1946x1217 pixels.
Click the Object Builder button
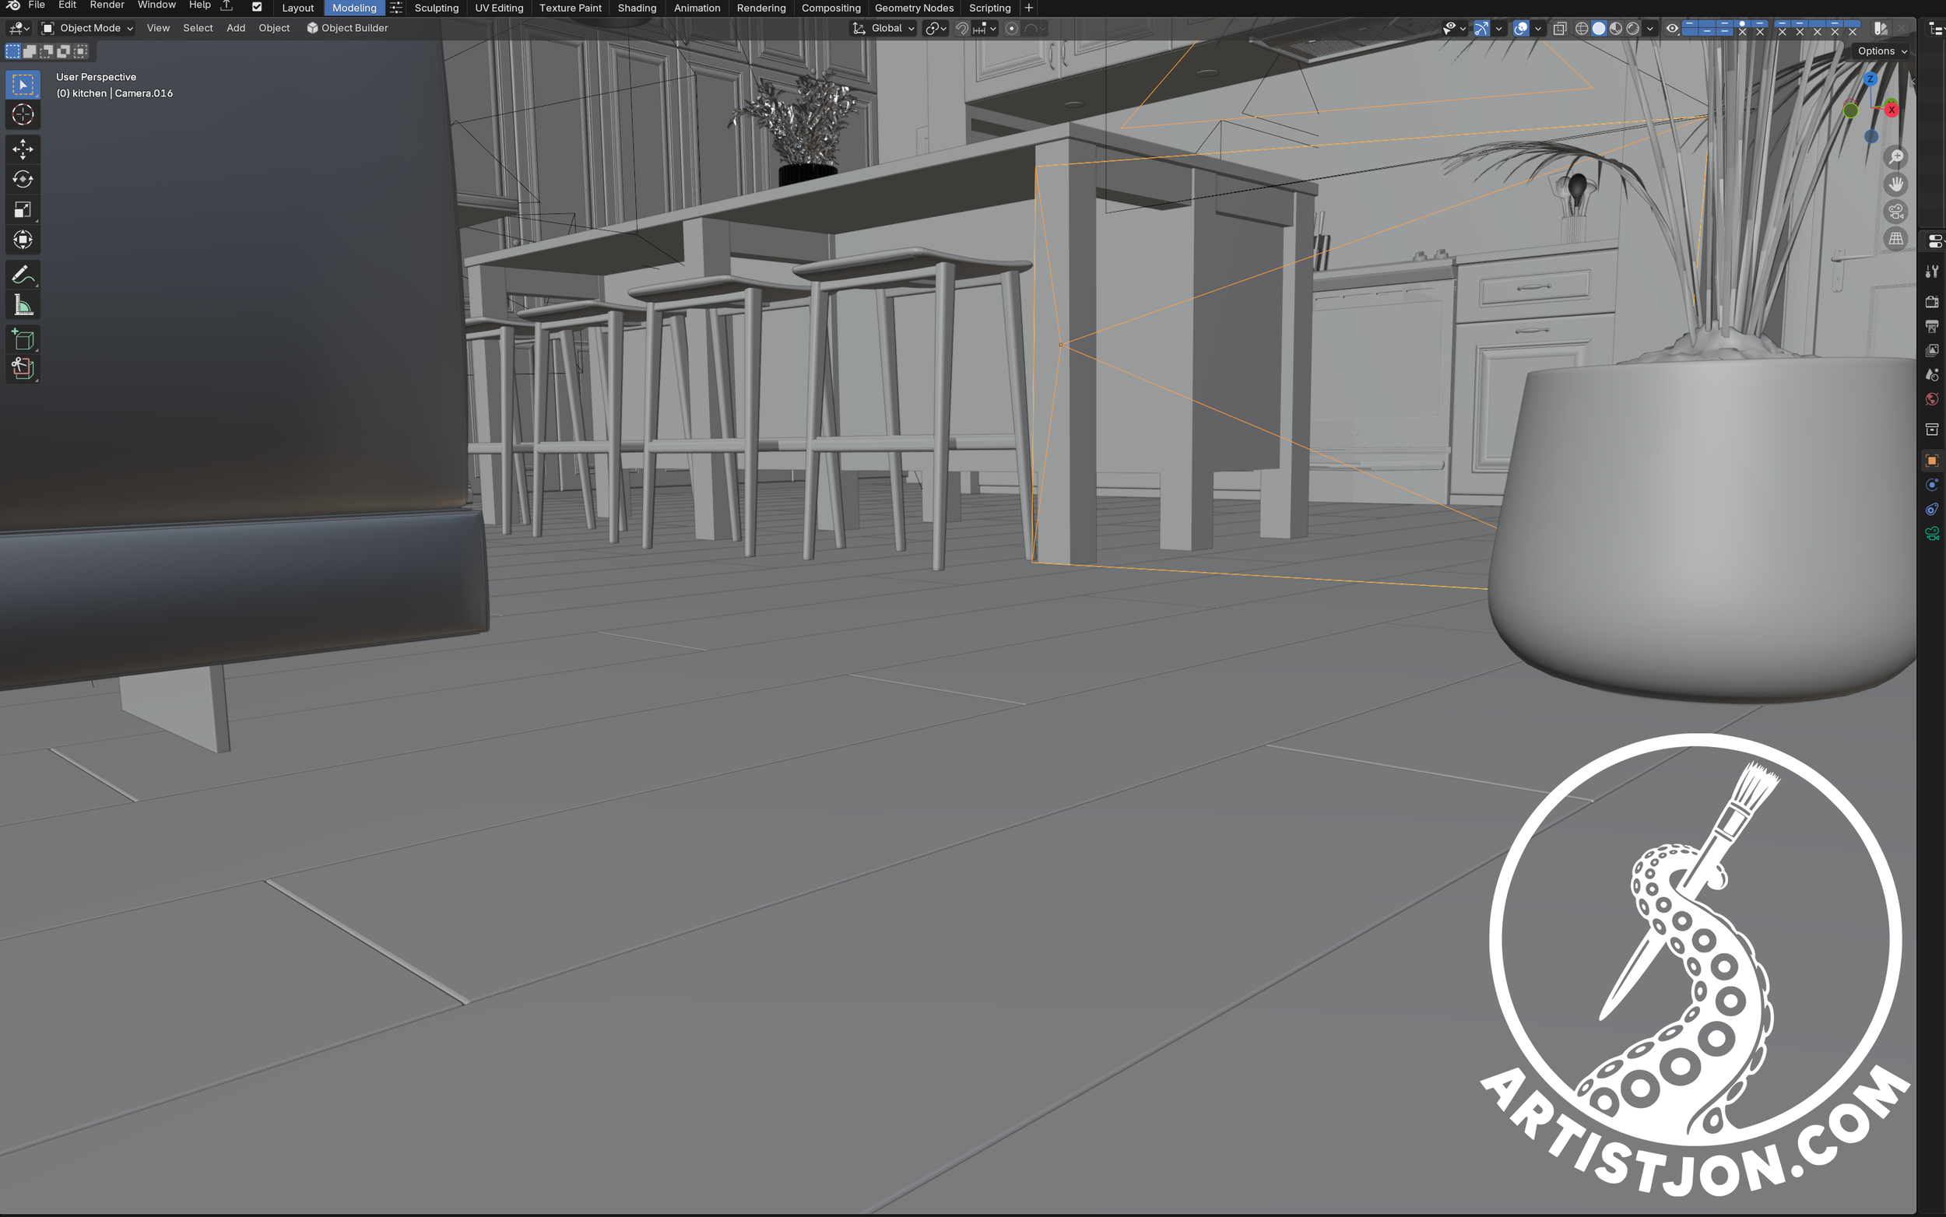347,28
